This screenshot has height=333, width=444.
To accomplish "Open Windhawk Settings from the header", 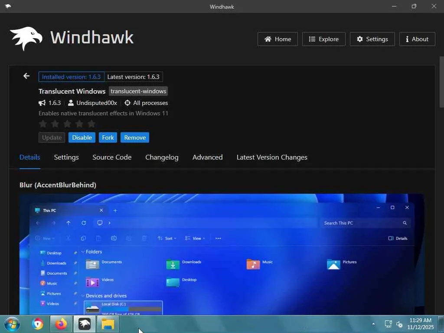I will 372,39.
